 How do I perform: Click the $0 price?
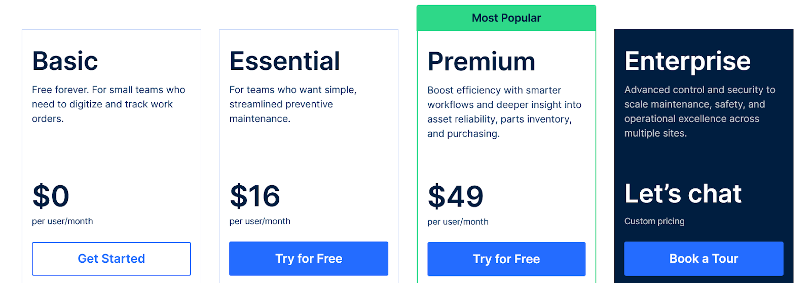tap(51, 196)
